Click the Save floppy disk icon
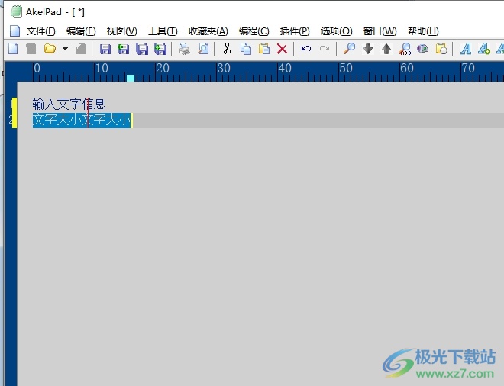Viewport: 504px width, 386px height. [105, 49]
